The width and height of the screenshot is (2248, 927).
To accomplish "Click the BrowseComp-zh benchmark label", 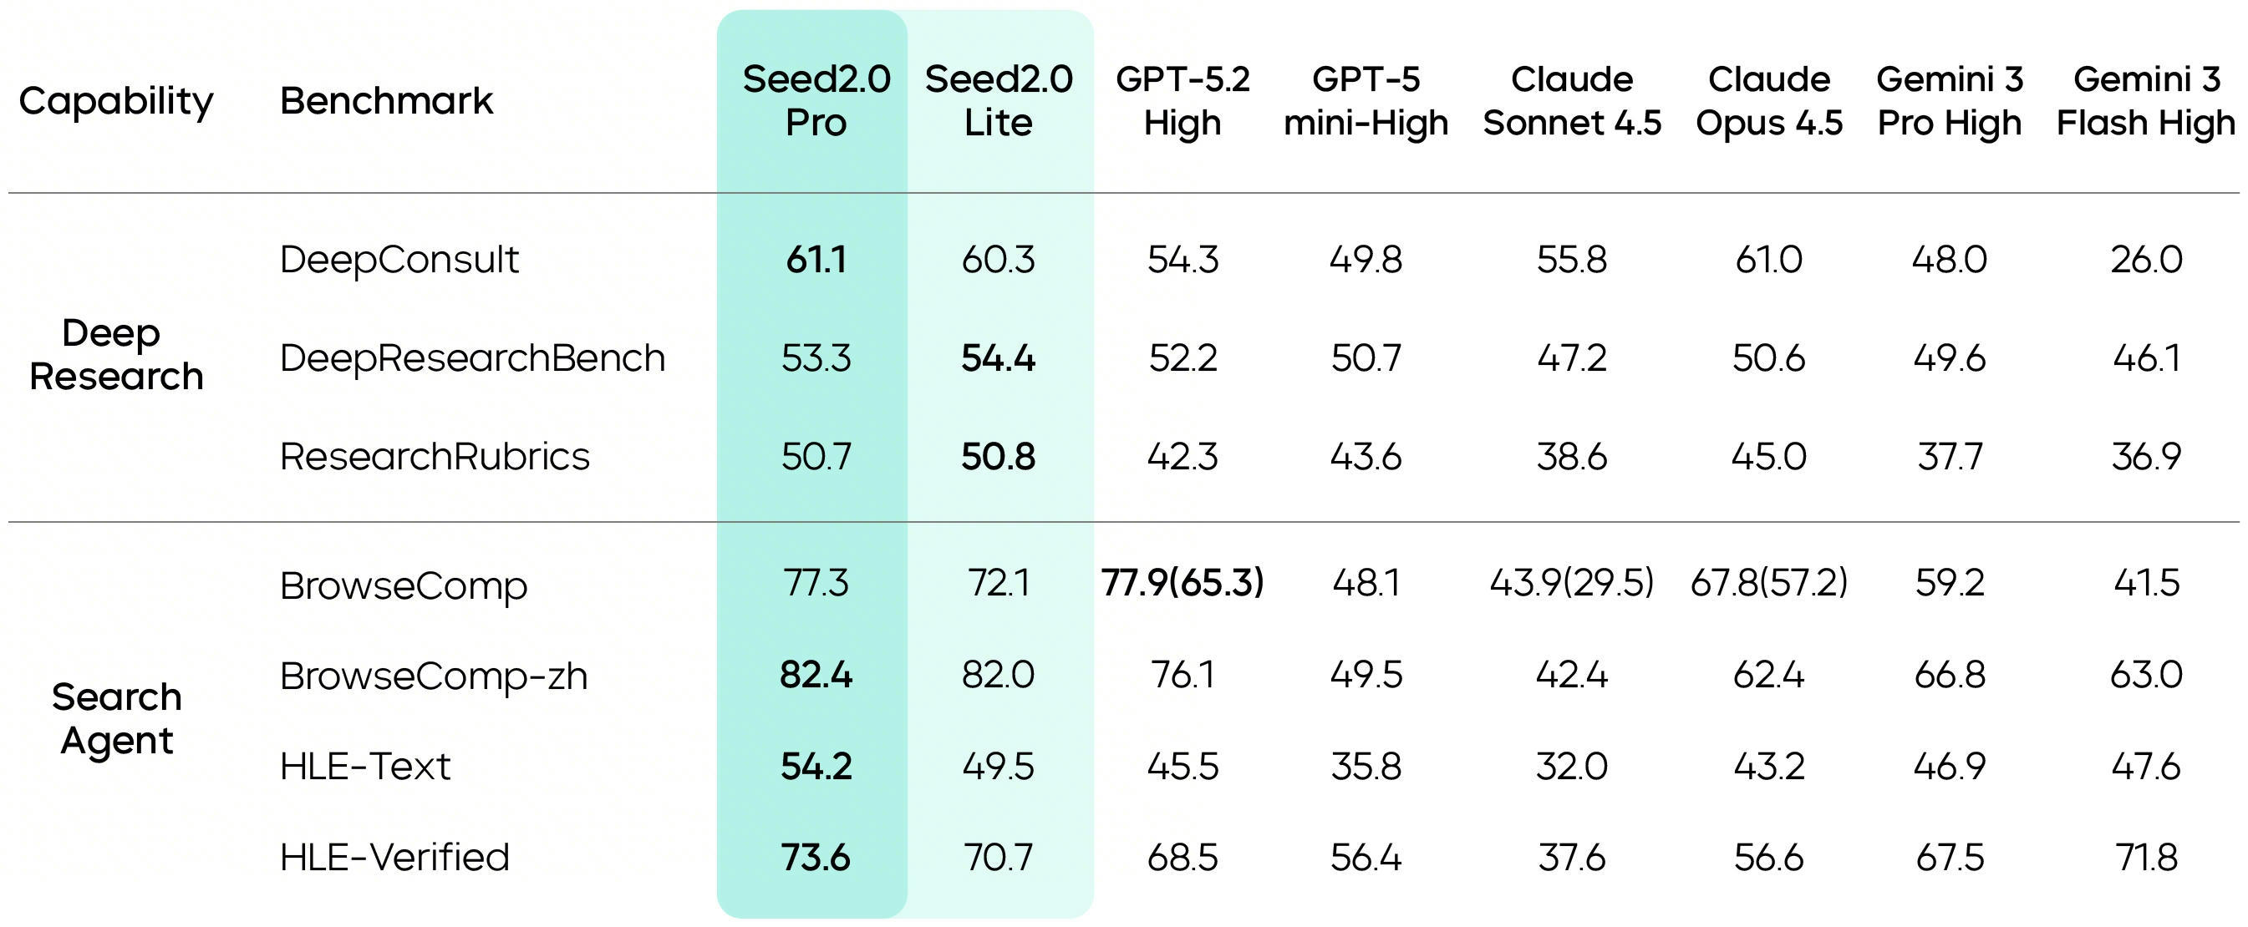I will (434, 676).
